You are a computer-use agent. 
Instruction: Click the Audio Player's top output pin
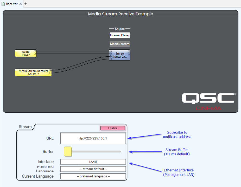click(x=35, y=51)
